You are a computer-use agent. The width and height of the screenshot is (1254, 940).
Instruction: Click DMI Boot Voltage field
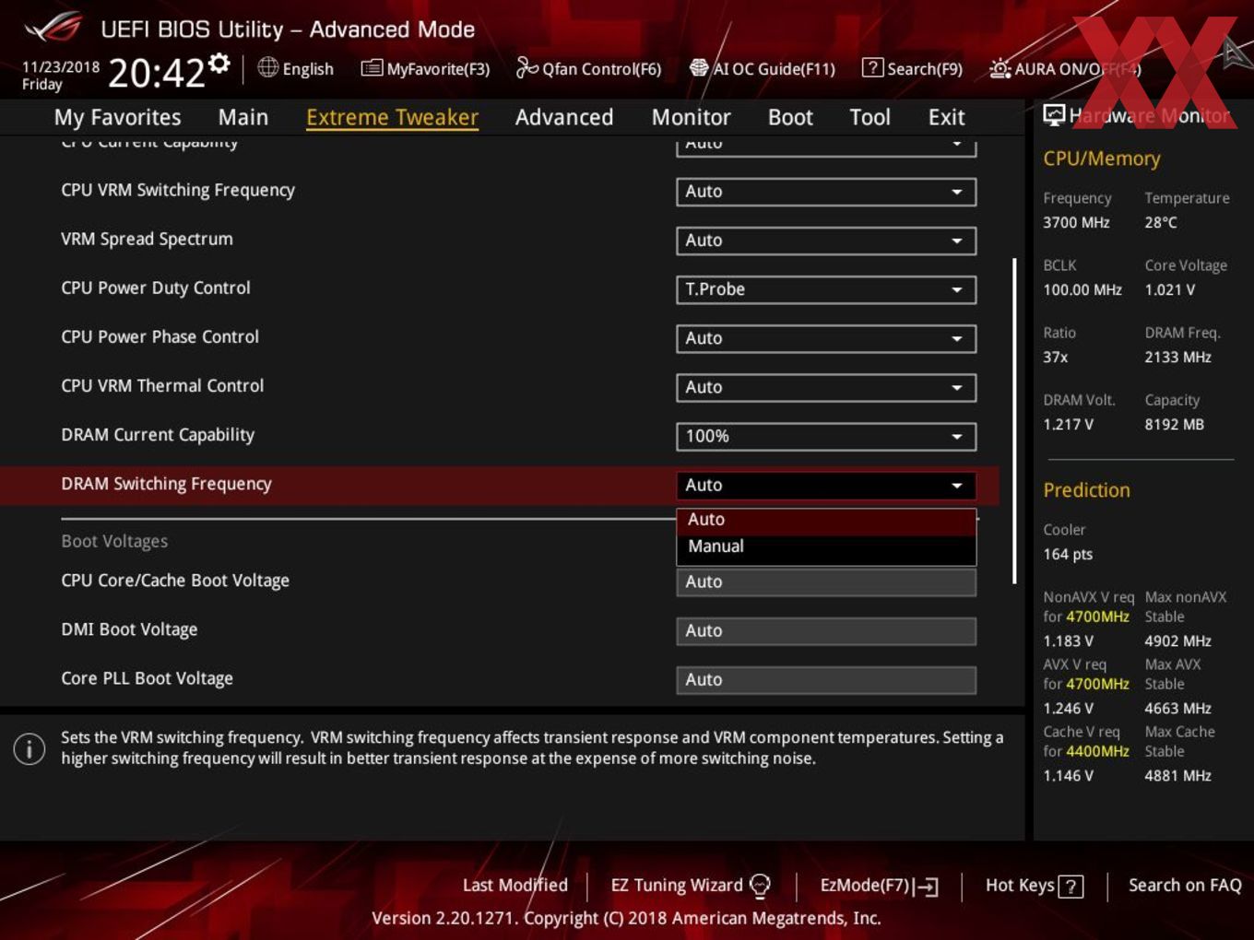pos(826,630)
